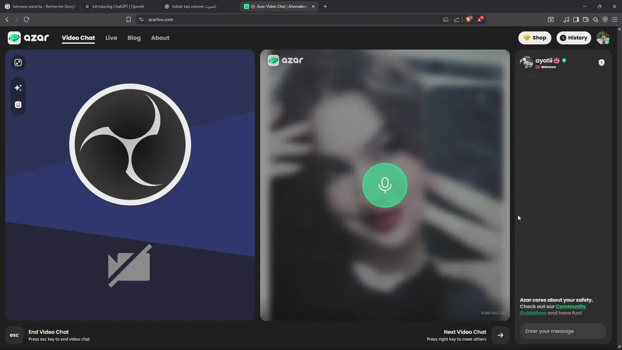Open the browser hamburger menu
The image size is (622, 350).
pos(615,19)
